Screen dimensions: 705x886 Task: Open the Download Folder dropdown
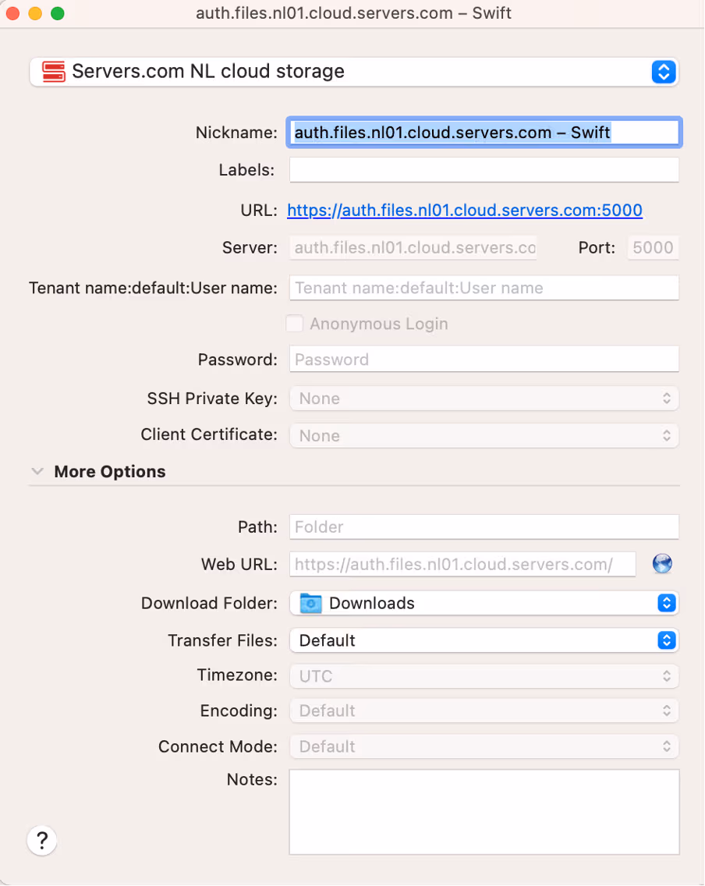(484, 604)
